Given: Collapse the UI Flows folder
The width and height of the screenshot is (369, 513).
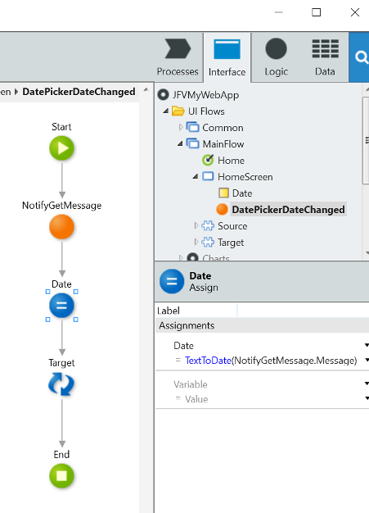Looking at the screenshot, I should [x=166, y=111].
